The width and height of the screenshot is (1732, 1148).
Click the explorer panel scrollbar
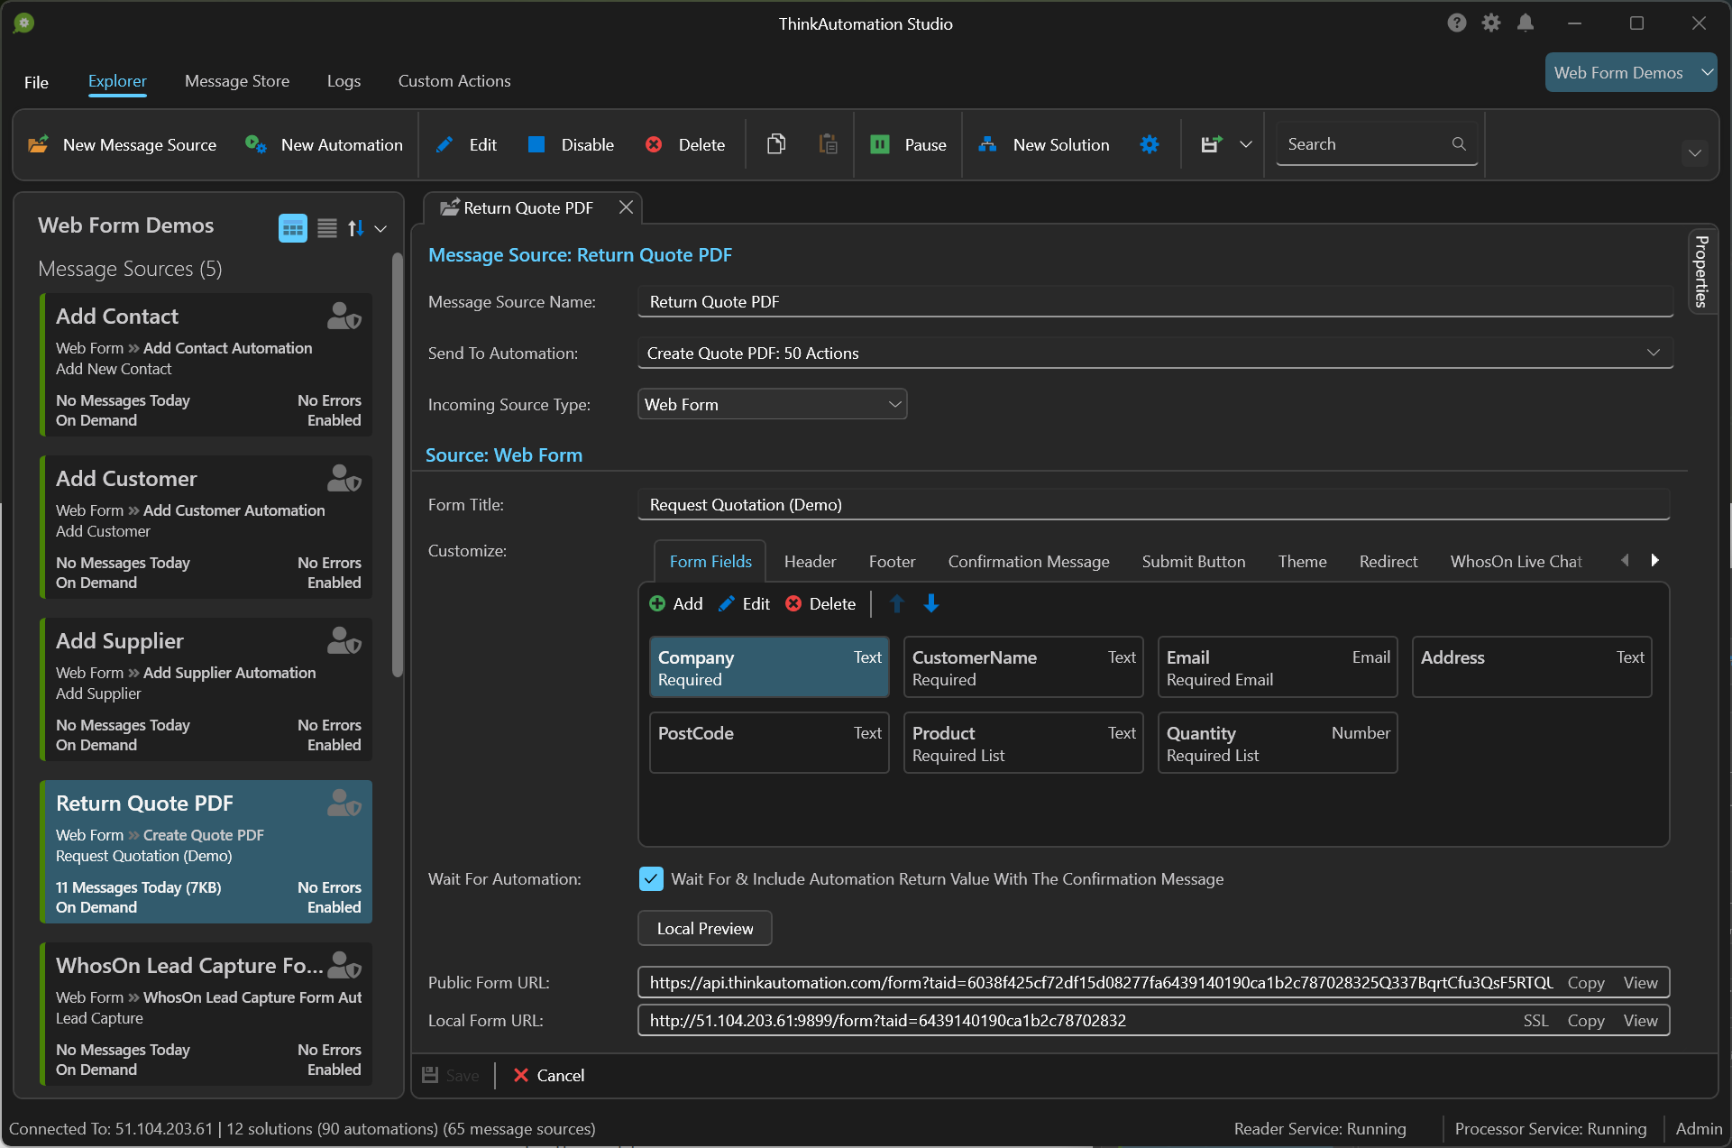pos(398,464)
